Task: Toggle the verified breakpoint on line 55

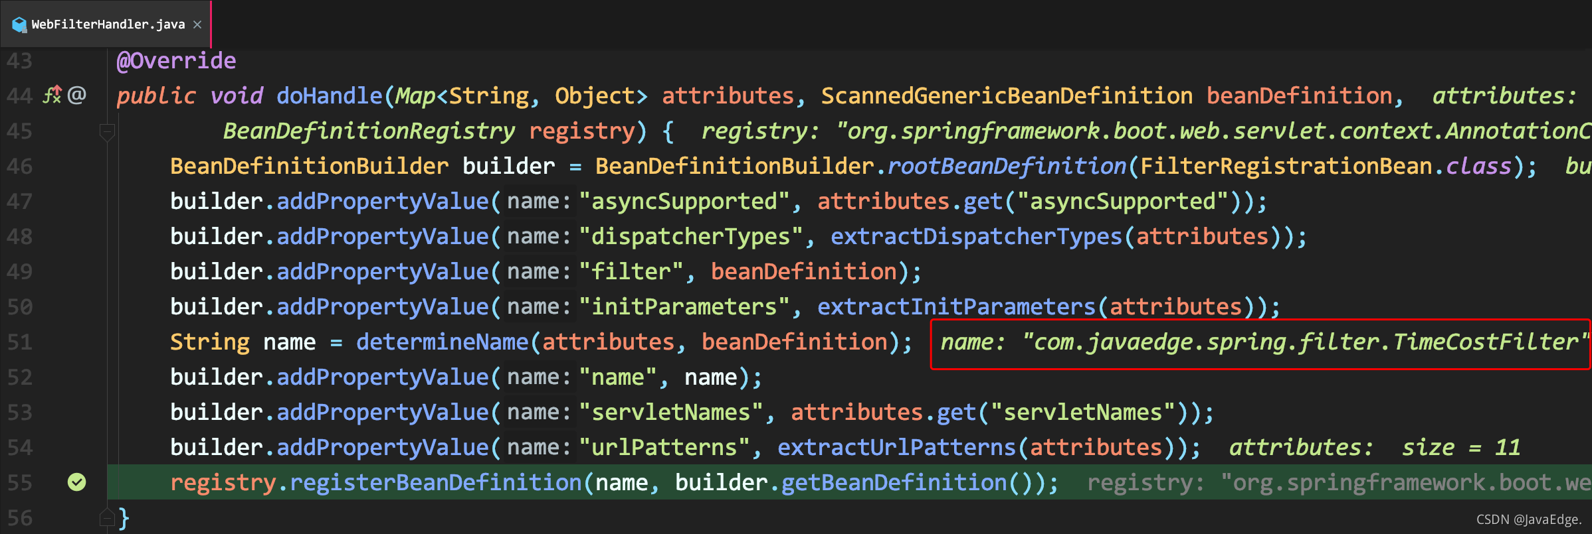Action: click(x=77, y=482)
